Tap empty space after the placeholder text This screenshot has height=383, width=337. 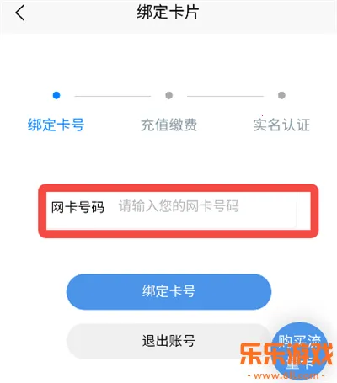[x=267, y=207]
